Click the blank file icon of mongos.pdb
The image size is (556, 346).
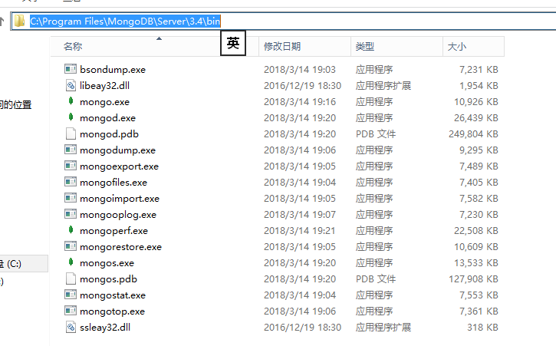pyautogui.click(x=71, y=278)
